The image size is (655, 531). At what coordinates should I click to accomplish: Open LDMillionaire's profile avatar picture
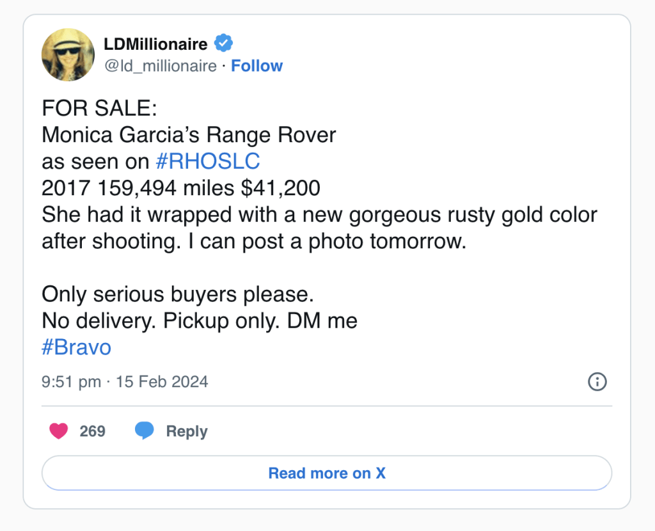(x=68, y=54)
